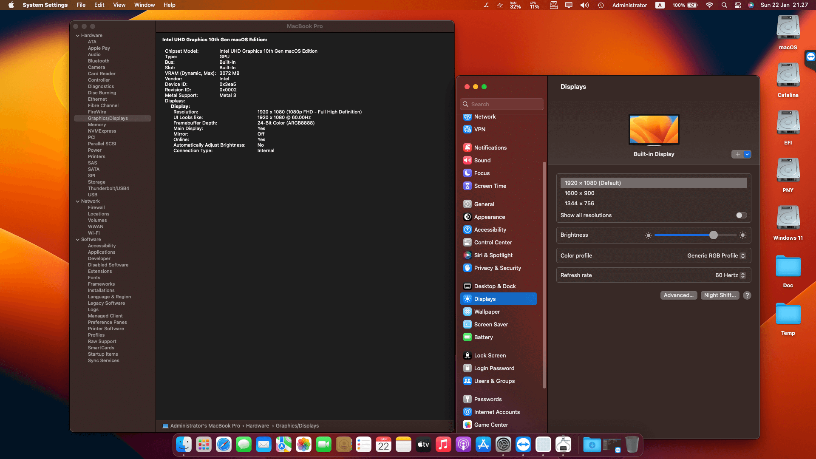This screenshot has width=816, height=459.
Task: Collapse the Hardware tree section
Action: [78, 36]
